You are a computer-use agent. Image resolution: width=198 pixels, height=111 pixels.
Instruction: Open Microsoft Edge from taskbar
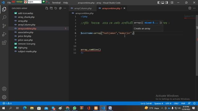pos(25,108)
